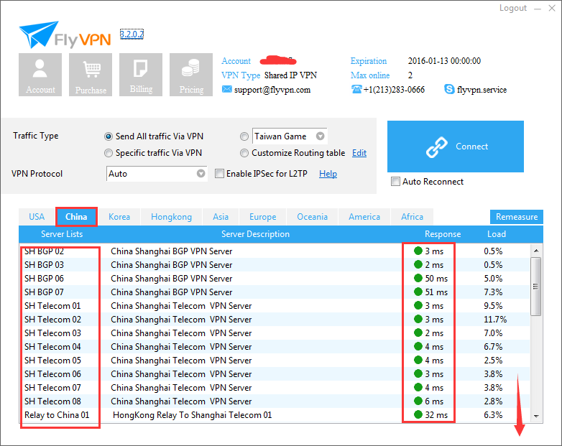This screenshot has width=562, height=446.
Task: Expand the Taiwan Game dropdown
Action: point(320,136)
